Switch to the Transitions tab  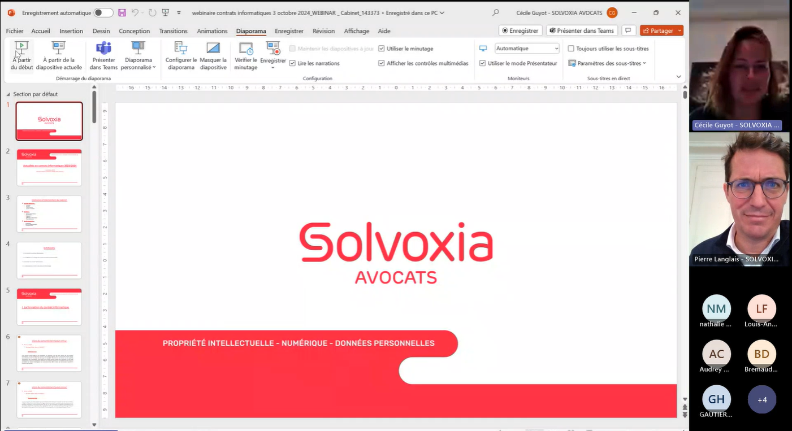point(173,31)
